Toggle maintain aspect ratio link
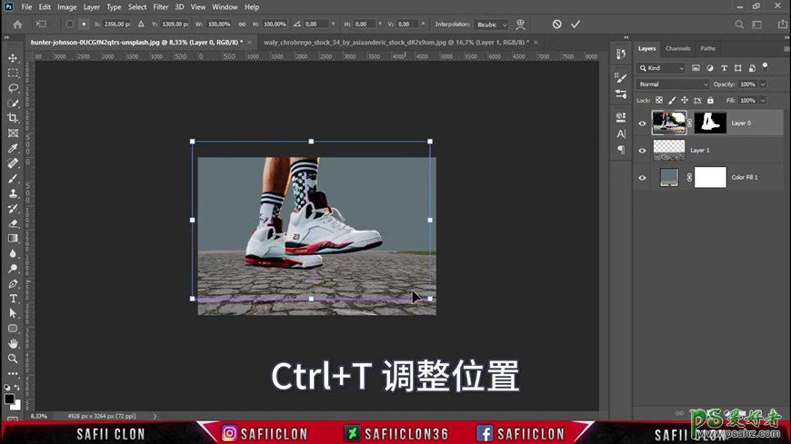This screenshot has height=444, width=791. tap(242, 25)
